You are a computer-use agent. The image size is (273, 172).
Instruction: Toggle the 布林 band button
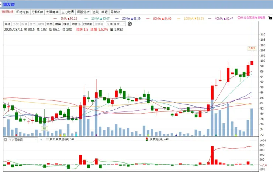[49, 24]
